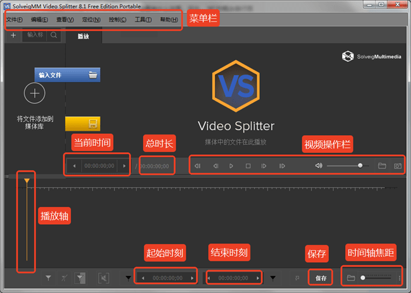411x293 pixels.
Task: Open the 控制(C) menu
Action: [118, 20]
